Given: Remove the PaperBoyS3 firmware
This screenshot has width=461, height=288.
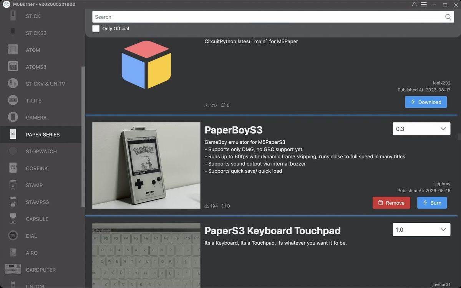Looking at the screenshot, I should tap(391, 203).
